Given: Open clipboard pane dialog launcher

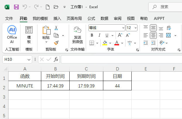Looking at the screenshot, I should click(x=67, y=50).
